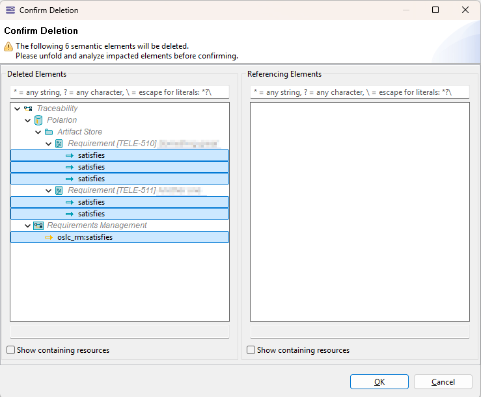Click the Requirement TELE-511 document icon
The image size is (481, 397).
[59, 190]
